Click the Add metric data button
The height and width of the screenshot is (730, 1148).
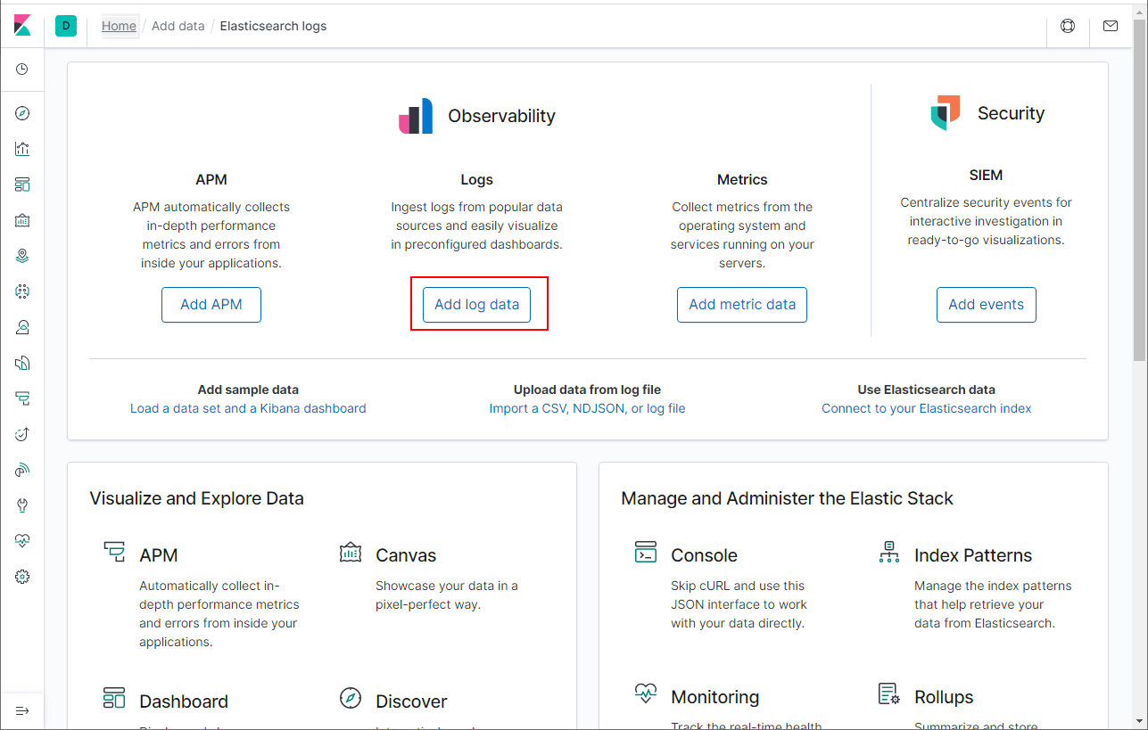point(742,305)
